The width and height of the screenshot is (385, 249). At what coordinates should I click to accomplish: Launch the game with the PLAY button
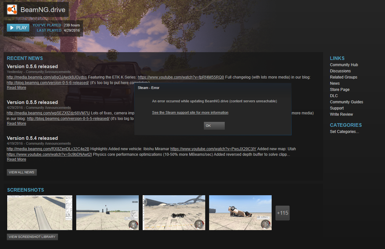coord(18,28)
